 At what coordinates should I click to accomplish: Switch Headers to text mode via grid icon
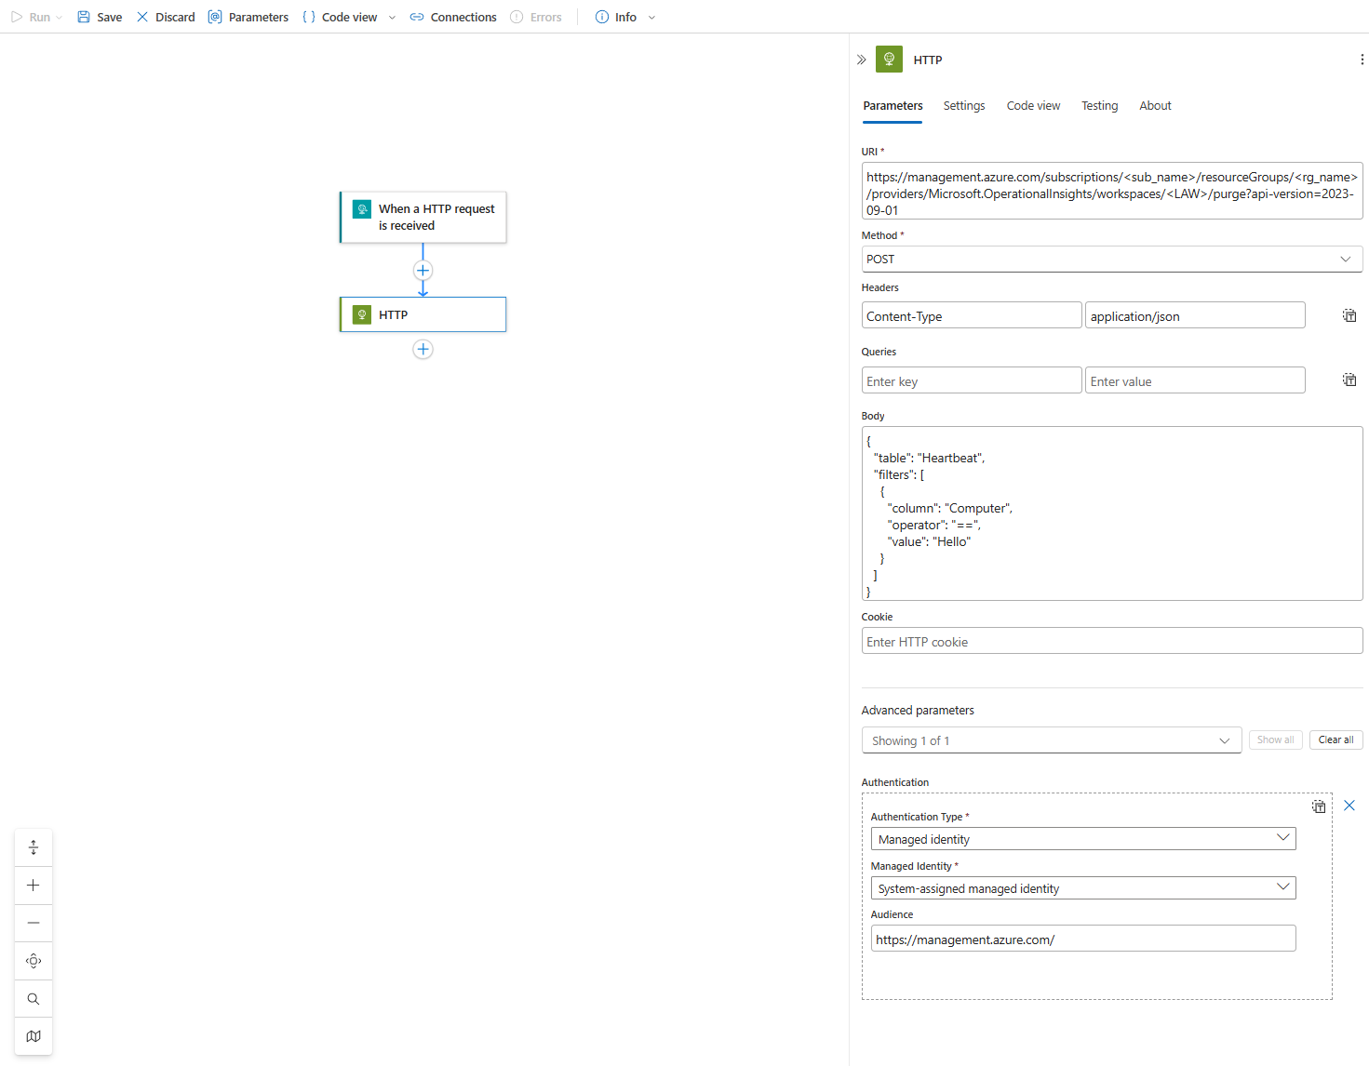click(1349, 315)
